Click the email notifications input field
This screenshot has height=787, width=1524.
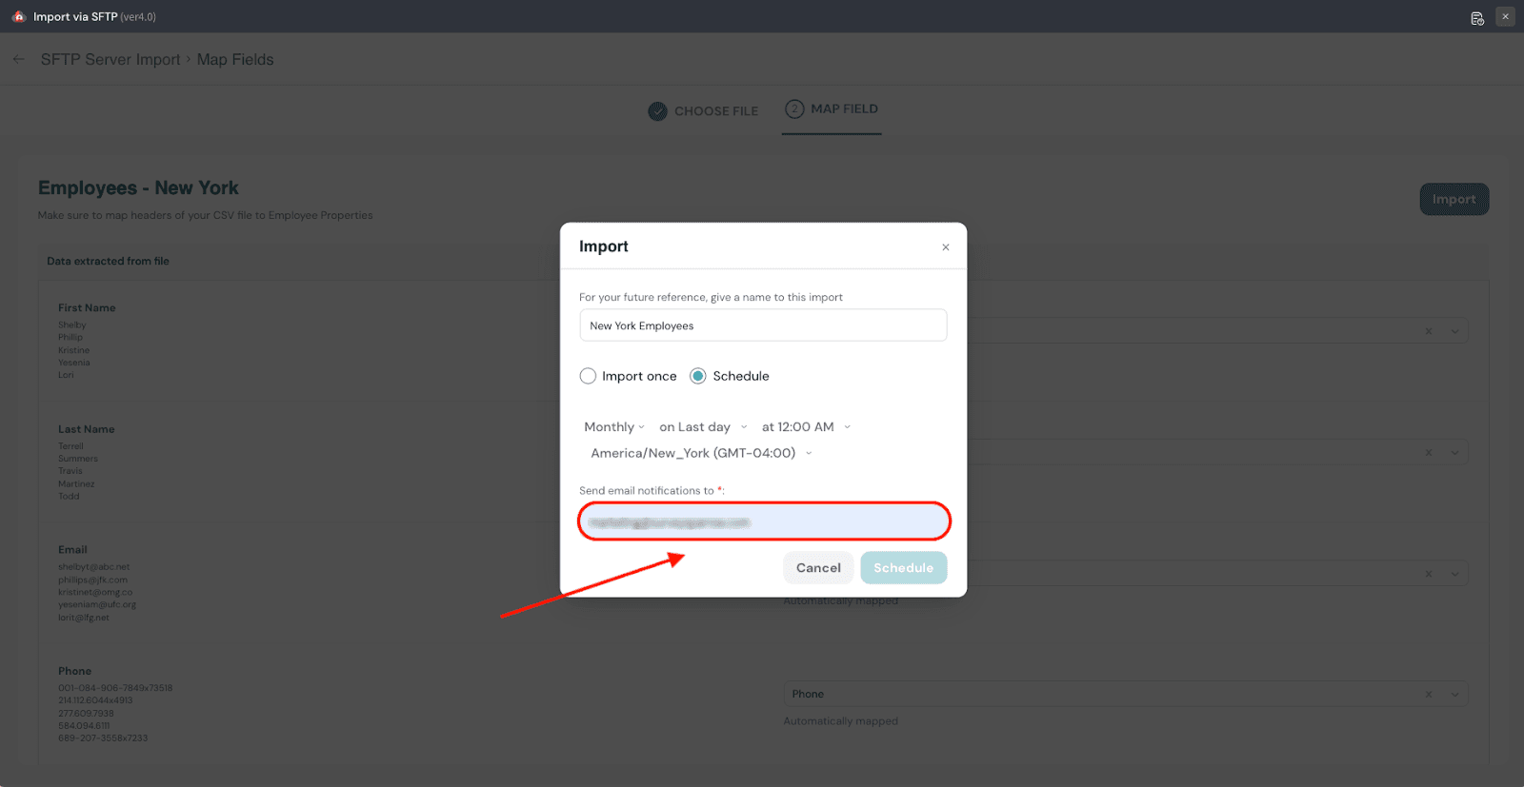click(x=764, y=521)
